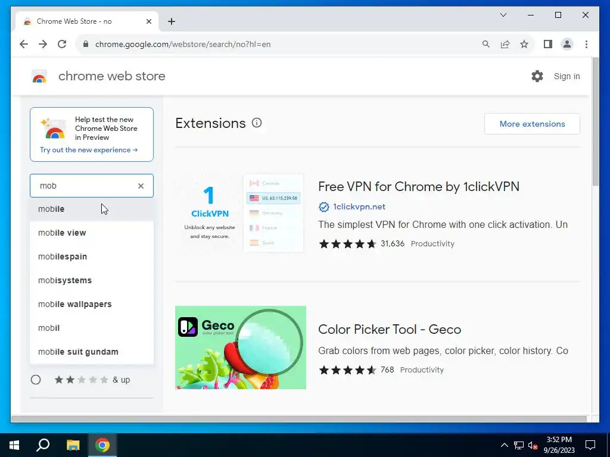Clear the search box with X
This screenshot has height=457, width=610.
pyautogui.click(x=141, y=186)
